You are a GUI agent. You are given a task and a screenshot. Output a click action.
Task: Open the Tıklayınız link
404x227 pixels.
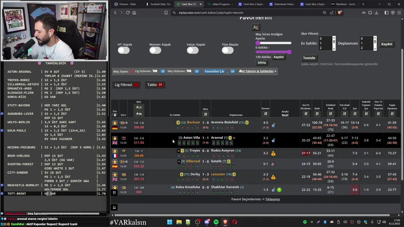point(272,199)
